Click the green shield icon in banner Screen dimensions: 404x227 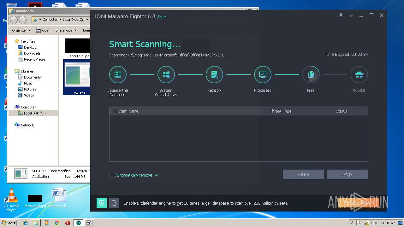(102, 203)
